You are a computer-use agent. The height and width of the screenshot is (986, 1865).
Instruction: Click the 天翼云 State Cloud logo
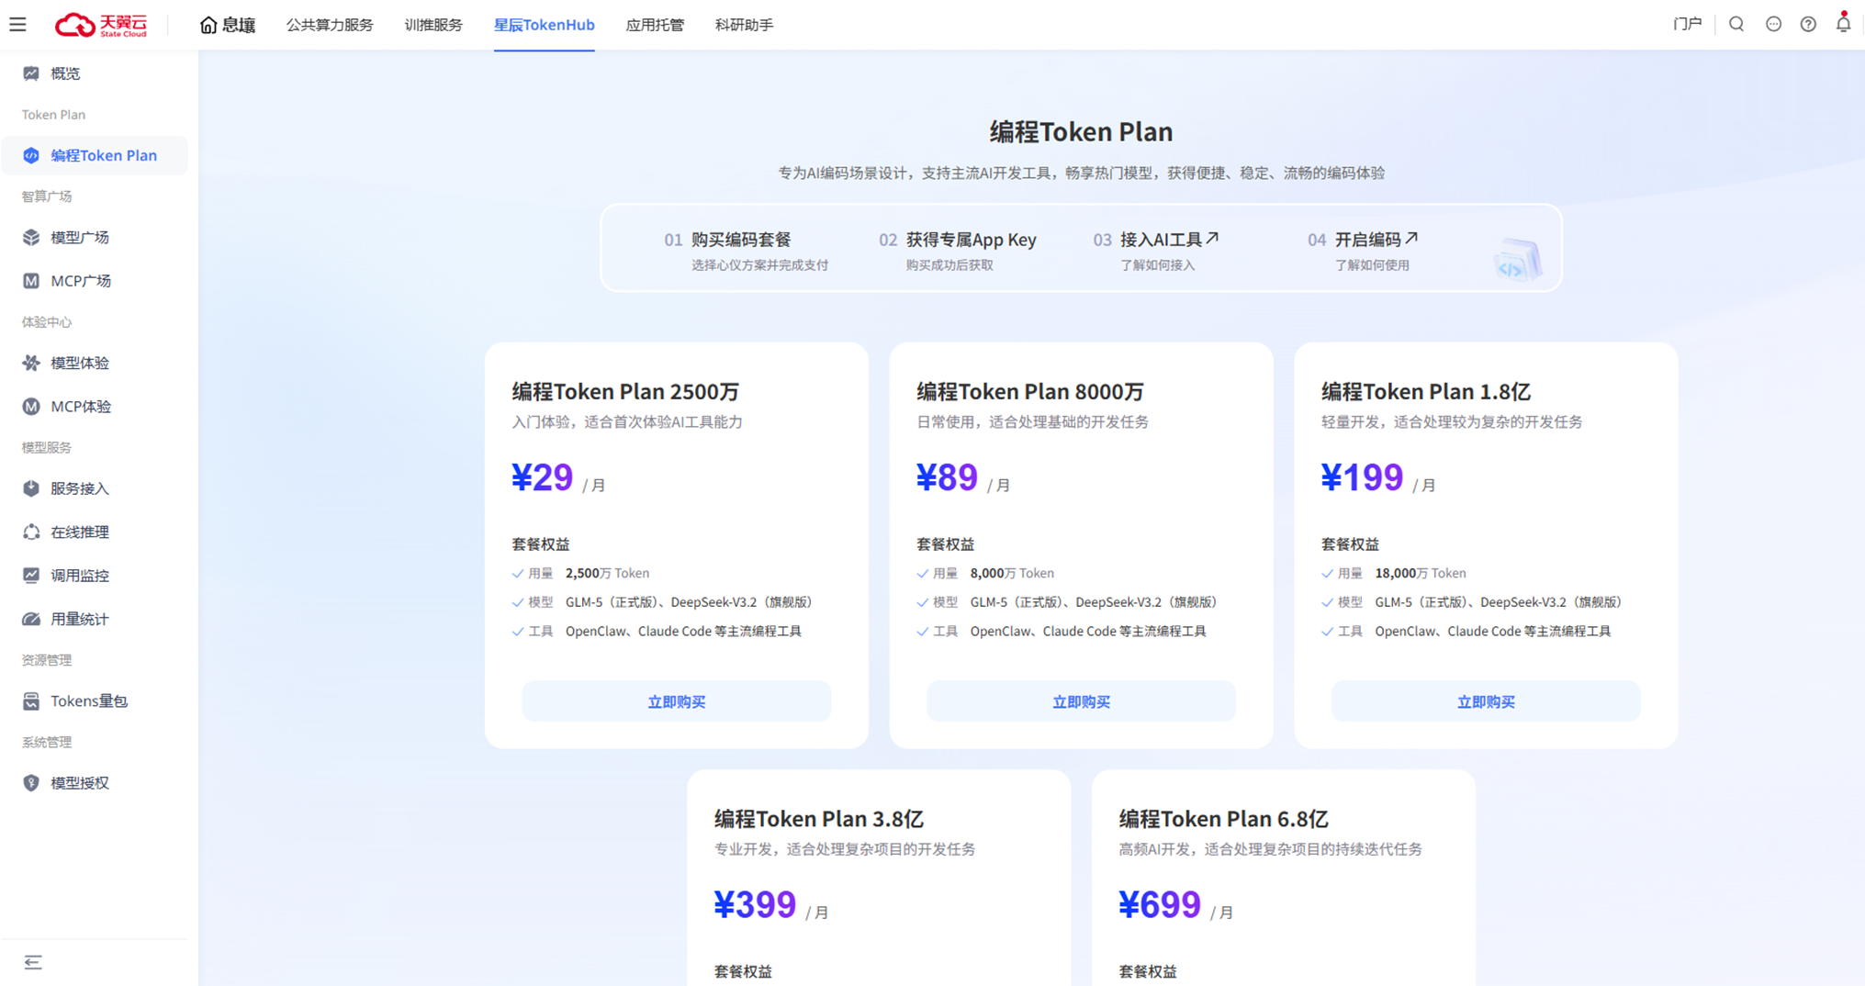[101, 25]
